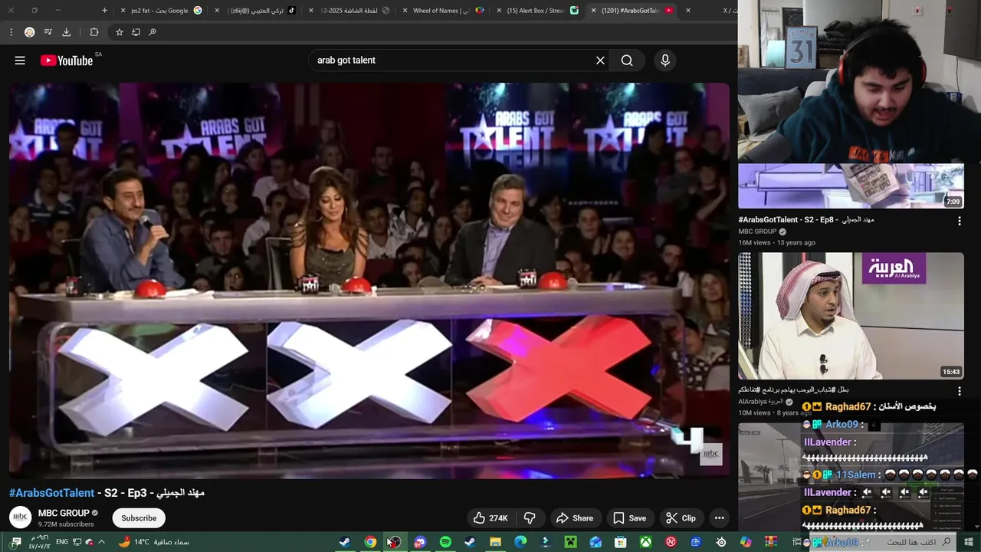Open Minecraft from the taskbar

(570, 542)
